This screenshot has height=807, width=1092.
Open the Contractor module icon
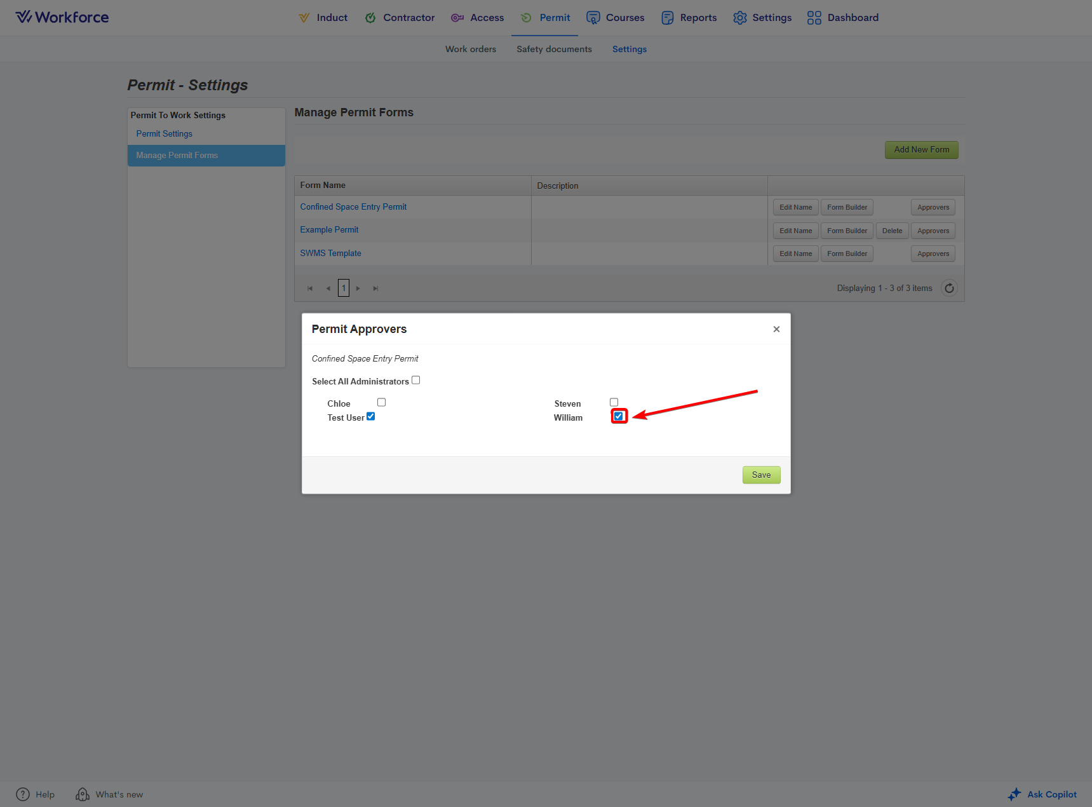pos(370,18)
